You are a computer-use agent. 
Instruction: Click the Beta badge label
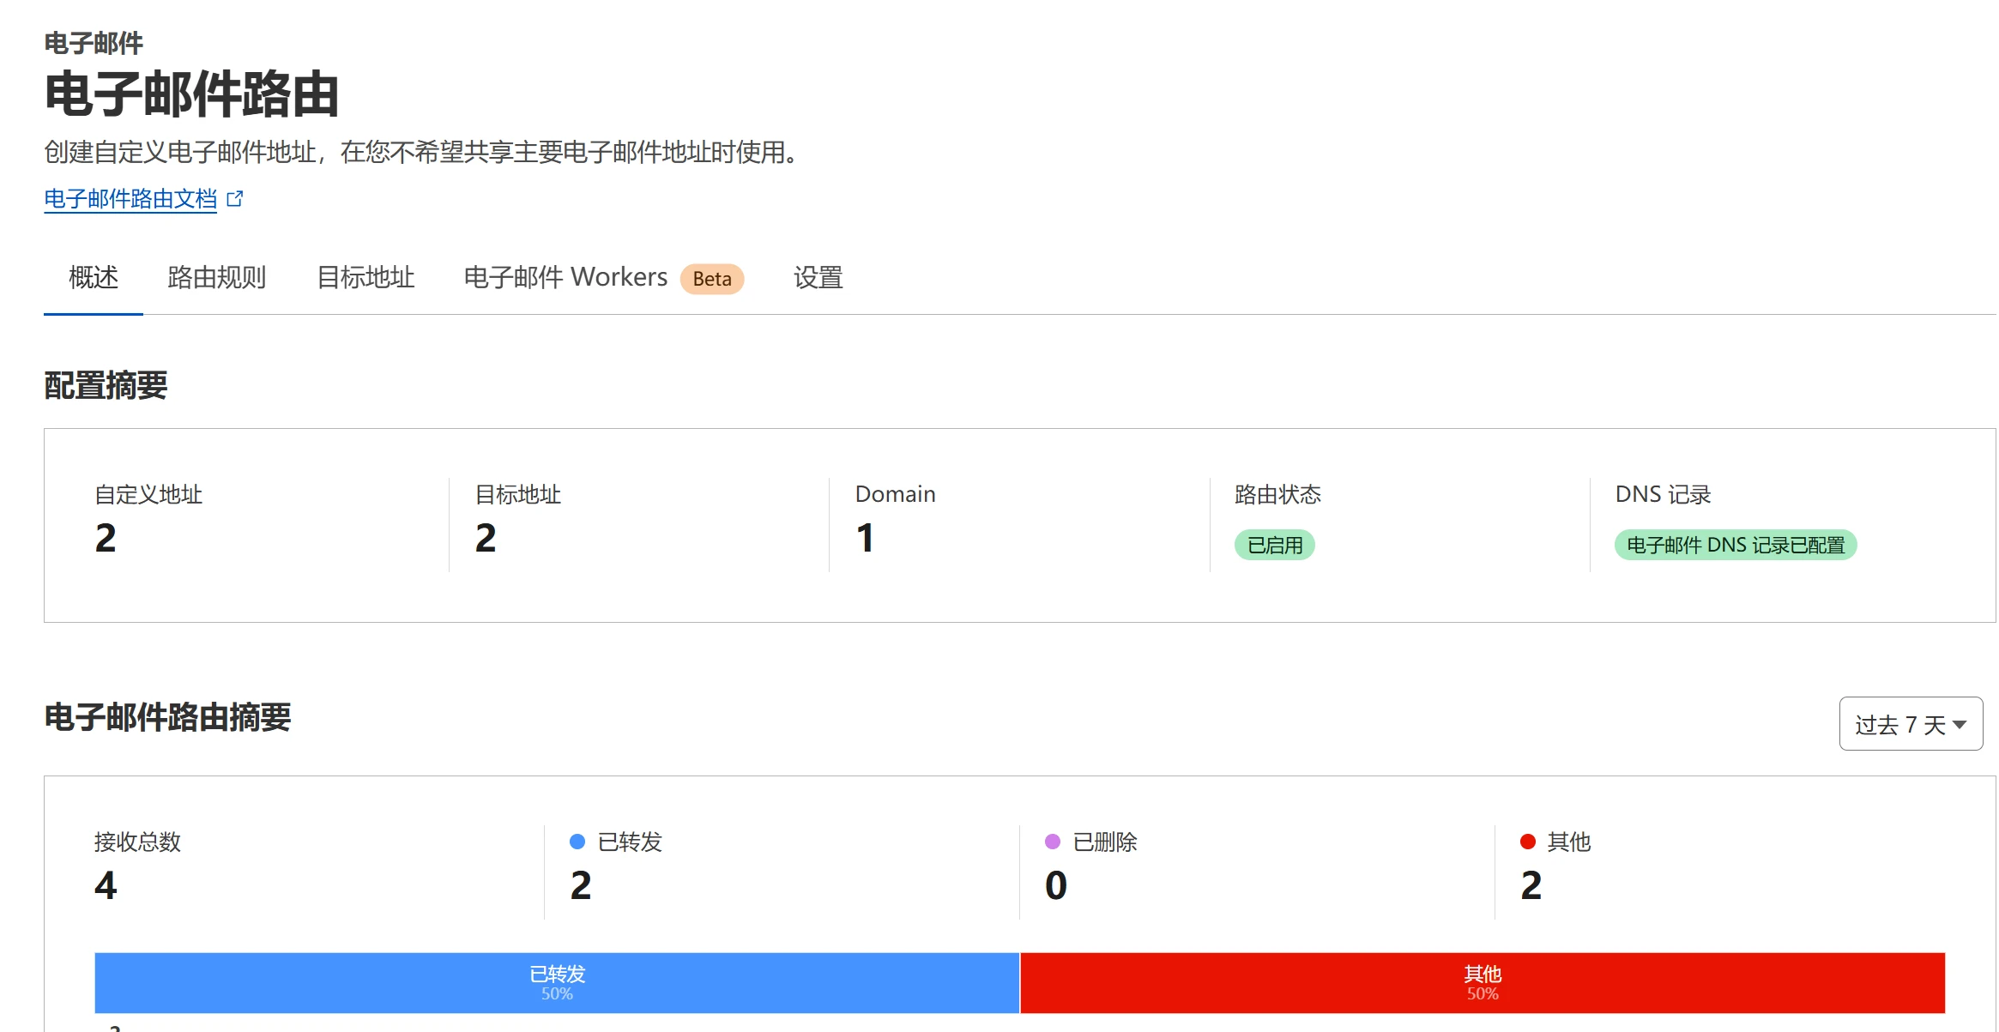pos(711,279)
